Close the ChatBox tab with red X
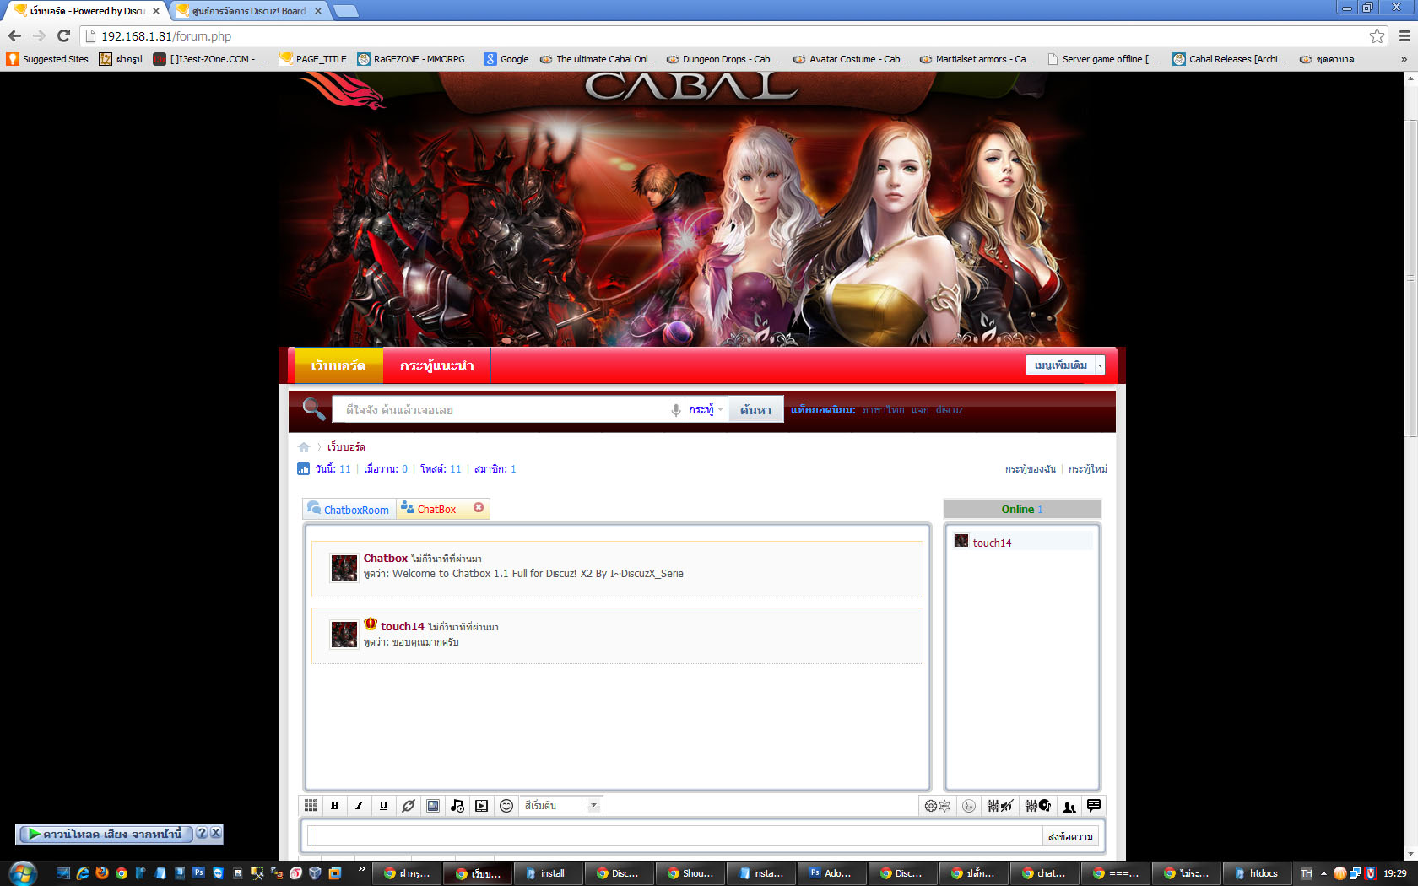The height and width of the screenshot is (886, 1418). click(479, 508)
